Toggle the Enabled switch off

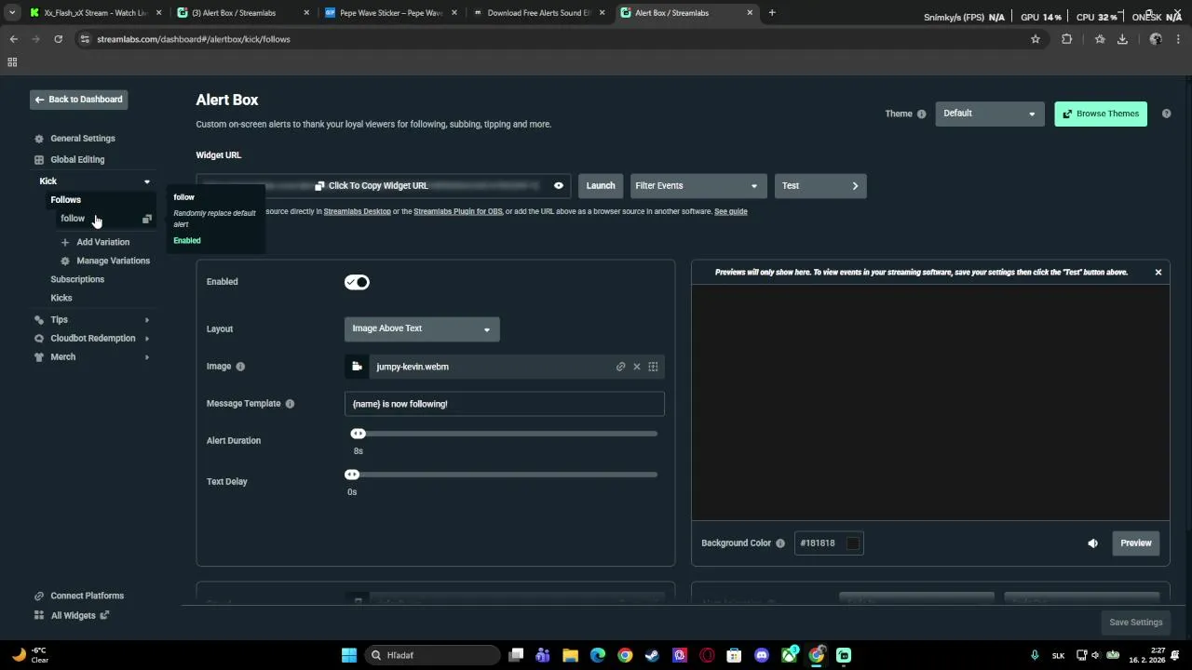point(357,282)
